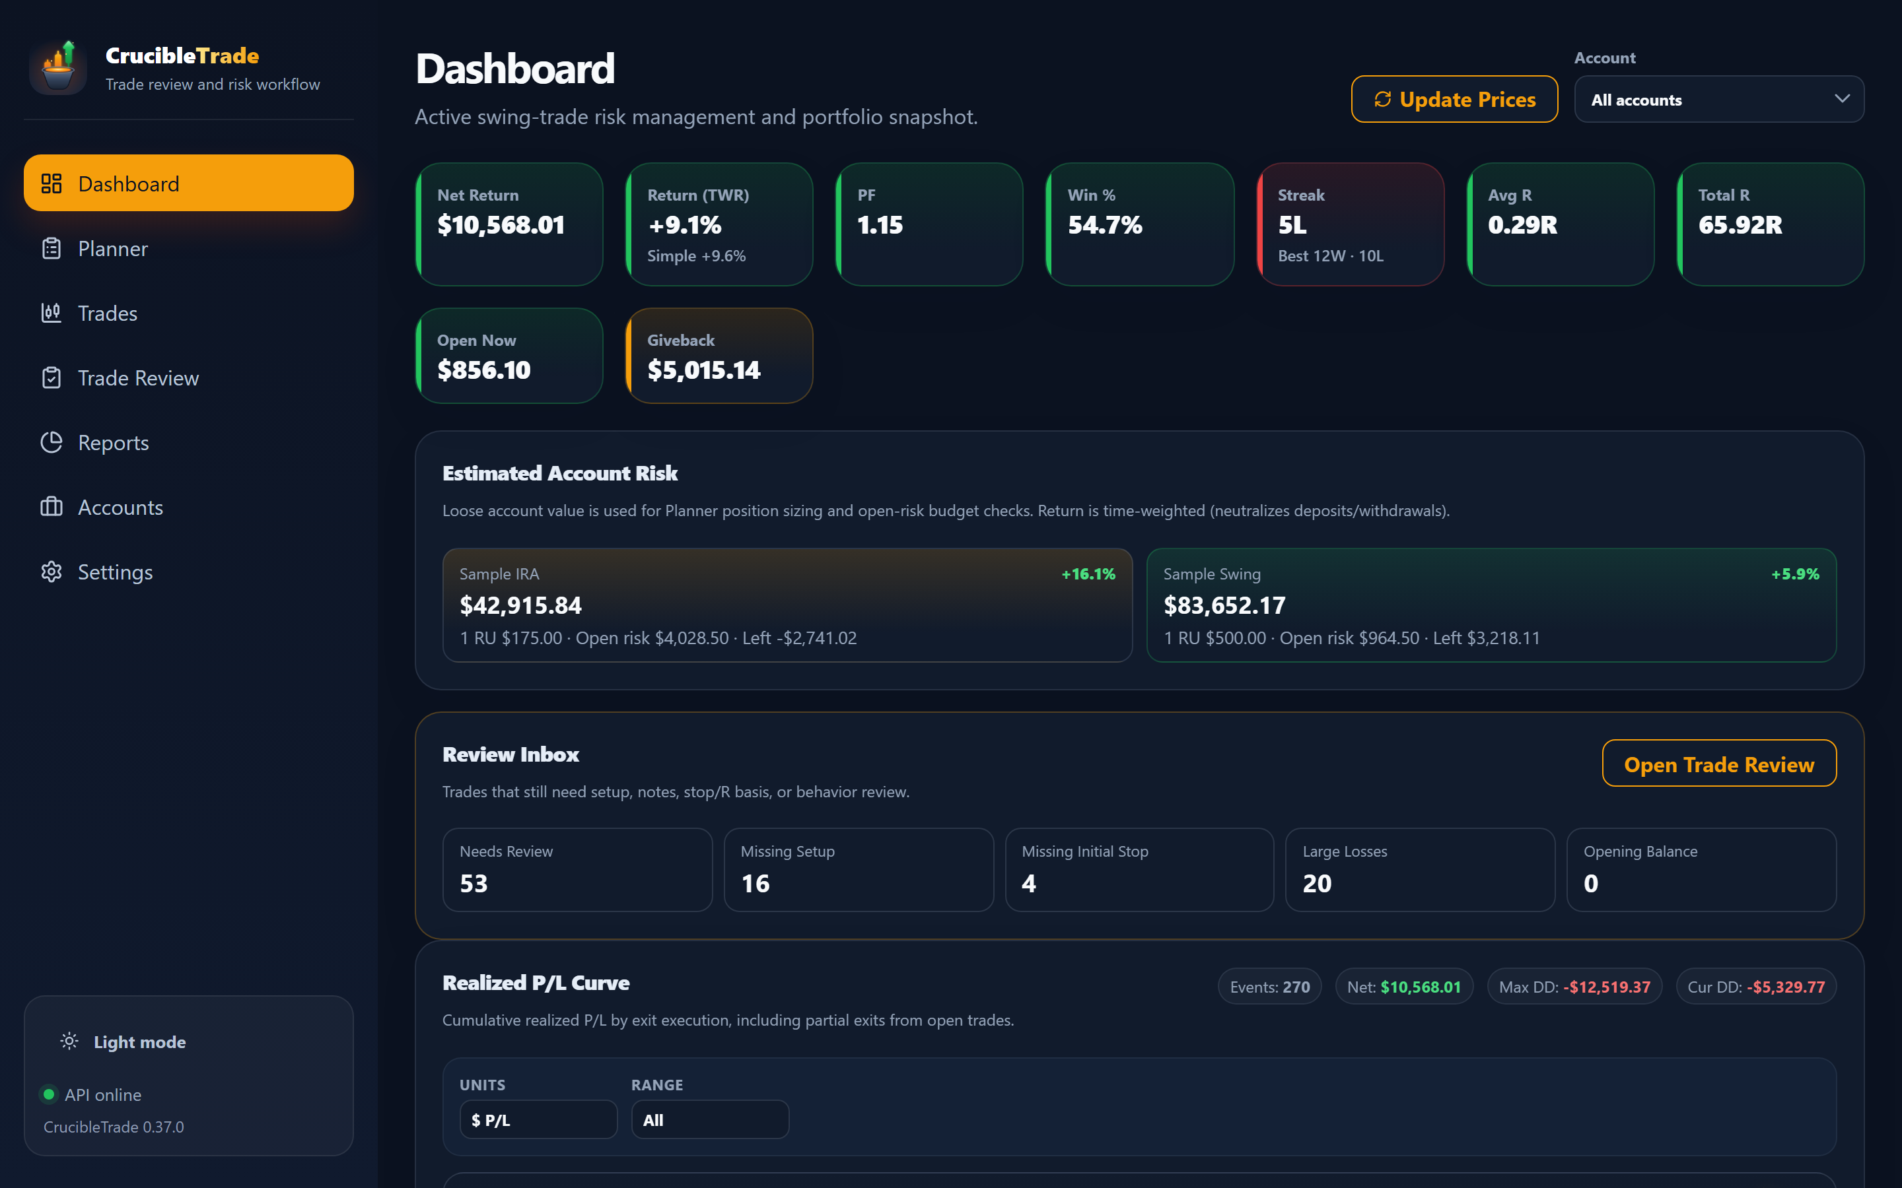Click the Open Trade Review button
The image size is (1902, 1188).
[x=1719, y=764]
